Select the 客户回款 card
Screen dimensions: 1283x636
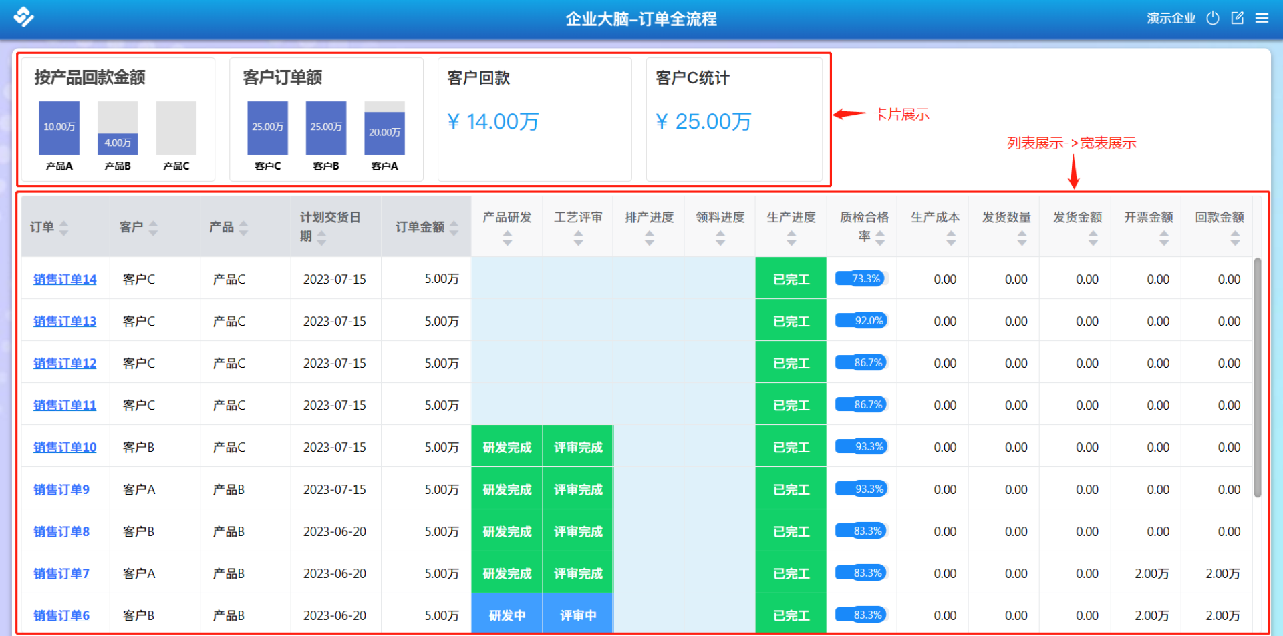click(x=534, y=119)
